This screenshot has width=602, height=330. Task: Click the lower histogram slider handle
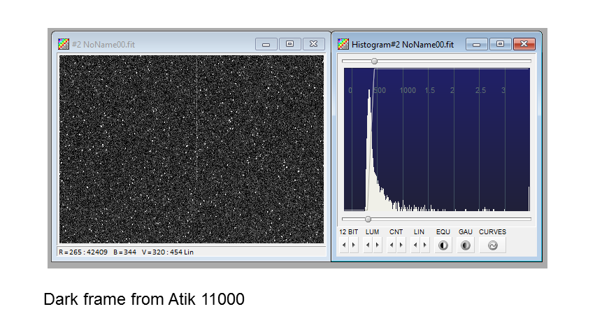(368, 219)
